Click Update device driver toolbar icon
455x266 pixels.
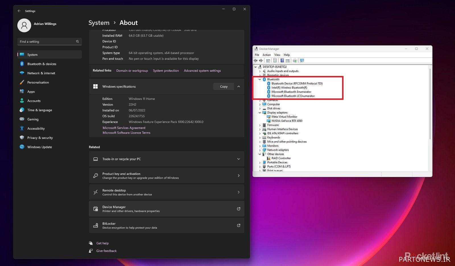pos(295,61)
